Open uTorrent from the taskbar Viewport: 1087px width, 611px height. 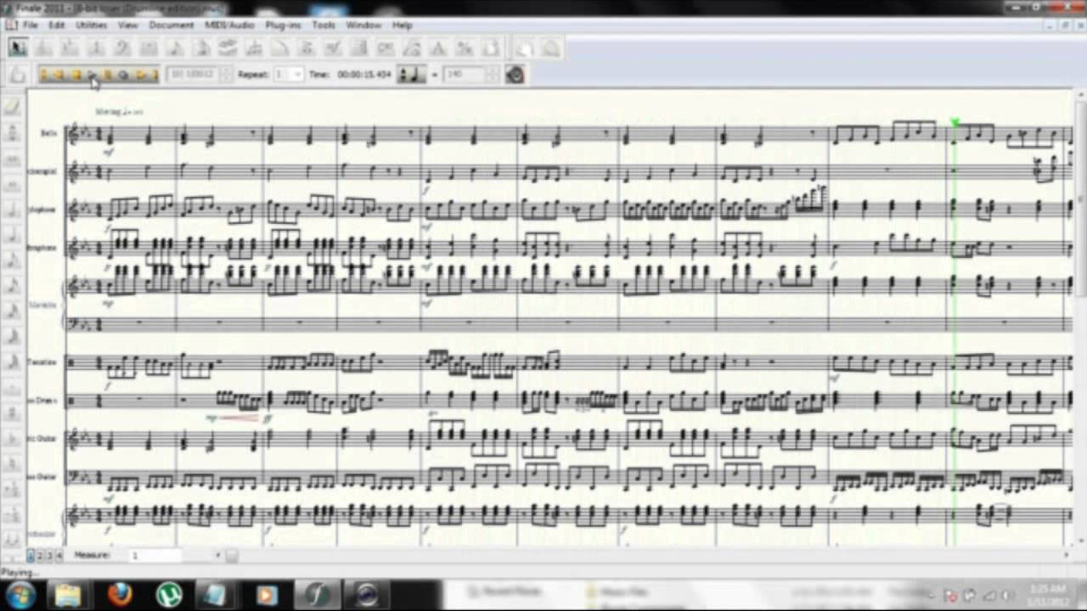[169, 595]
